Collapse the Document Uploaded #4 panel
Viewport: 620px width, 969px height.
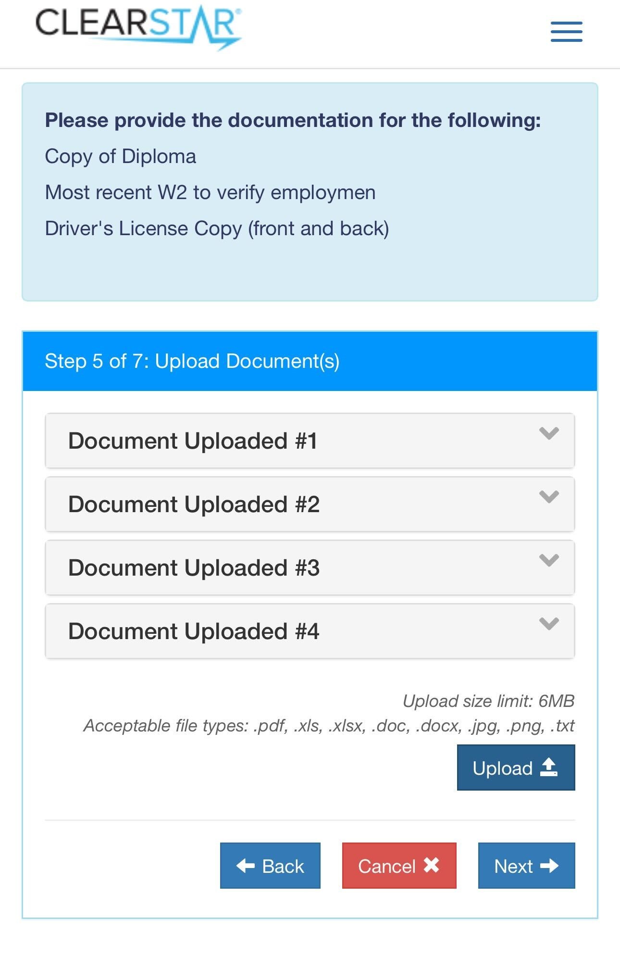point(310,630)
